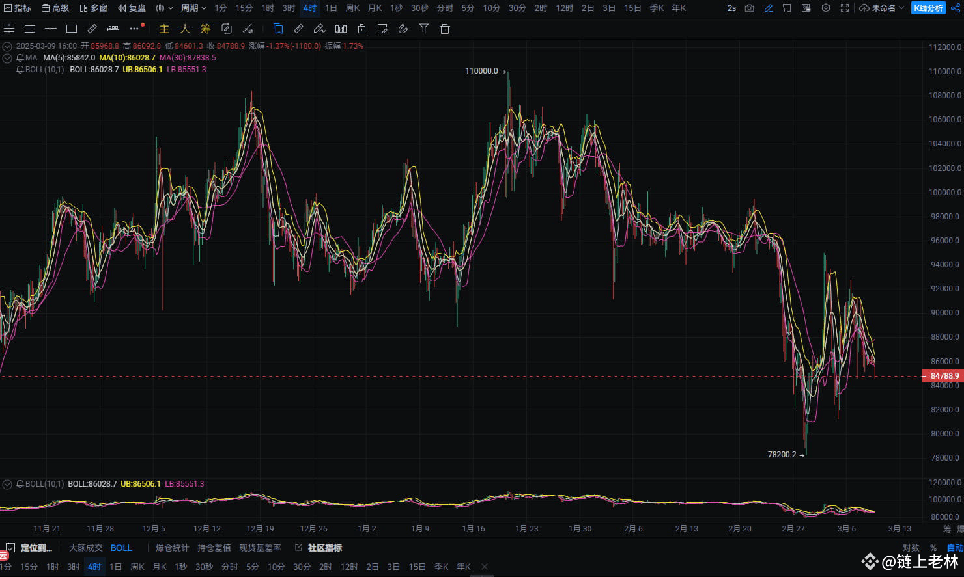Open the chart settings hexagon icon
The height and width of the screenshot is (577, 964).
[x=826, y=8]
